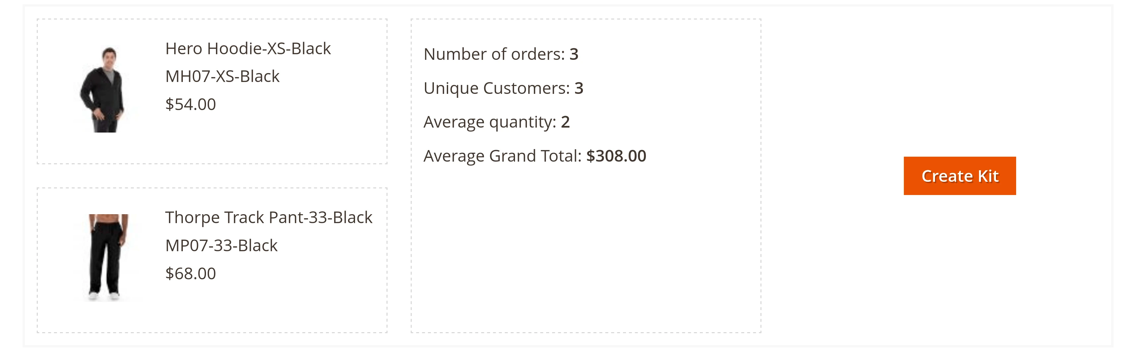Click the SKU MP07-33-Black
Viewport: 1142px width, 353px height.
(x=222, y=245)
